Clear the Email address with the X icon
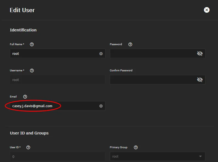 (101, 106)
